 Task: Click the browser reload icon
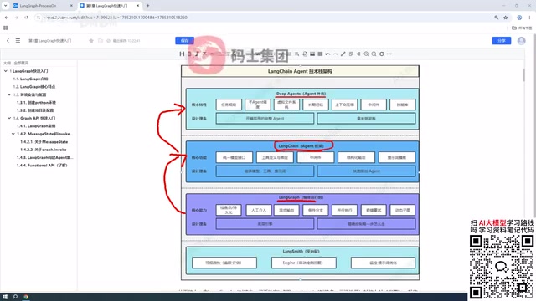point(26,18)
